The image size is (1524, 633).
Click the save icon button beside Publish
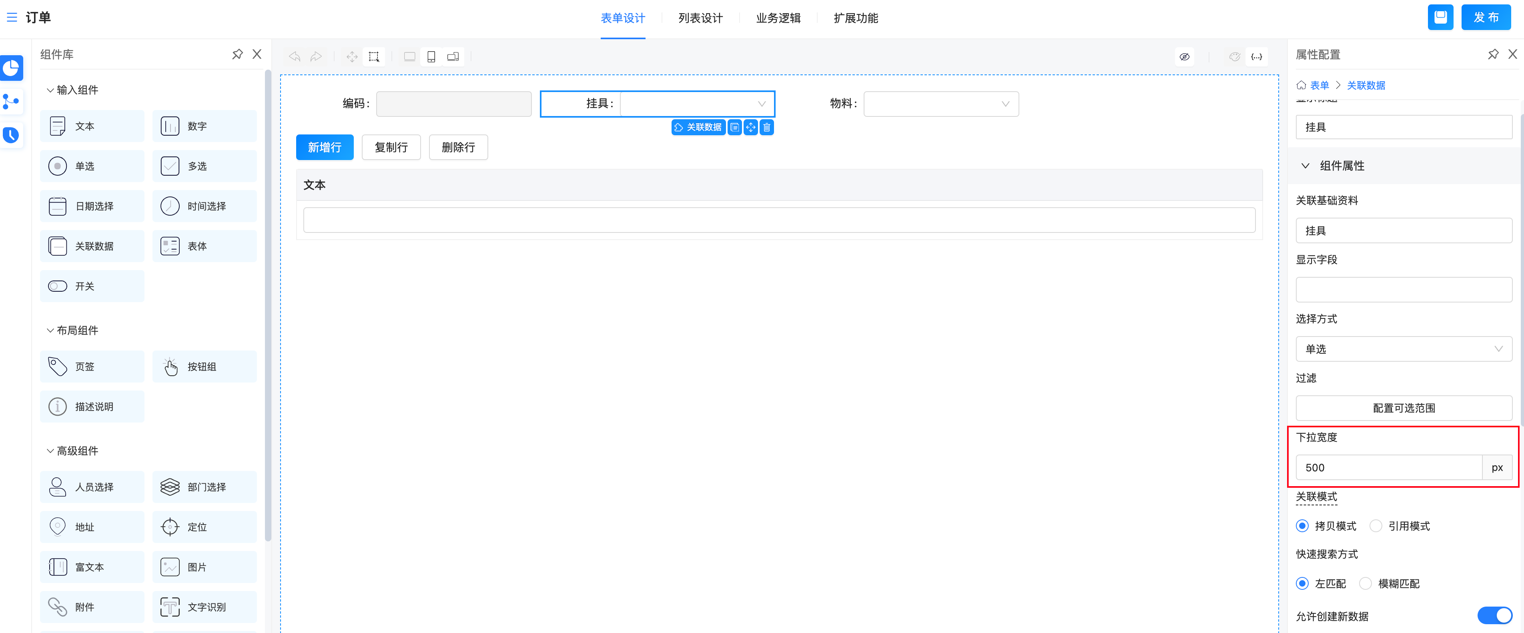1440,17
